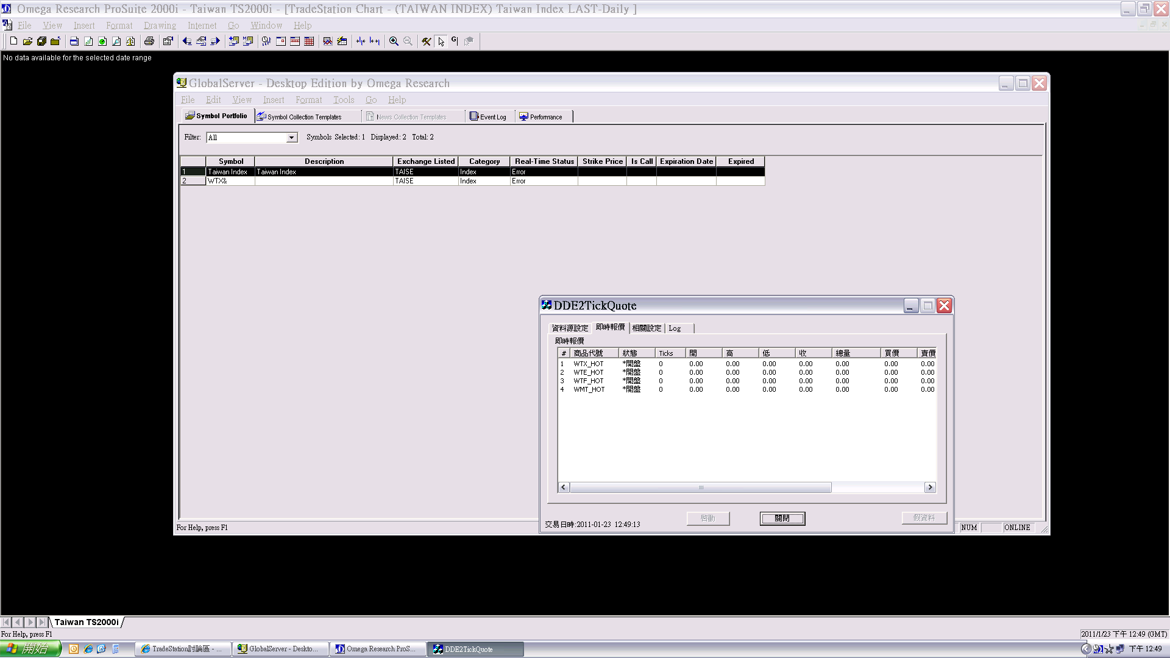Screen dimensions: 1170x658
Task: Click the hammer tools icon
Action: coord(427,41)
